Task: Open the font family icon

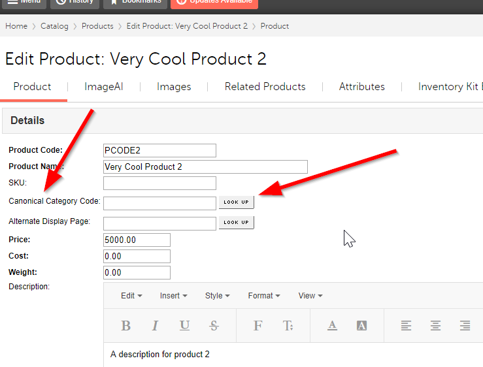Action: pos(258,326)
